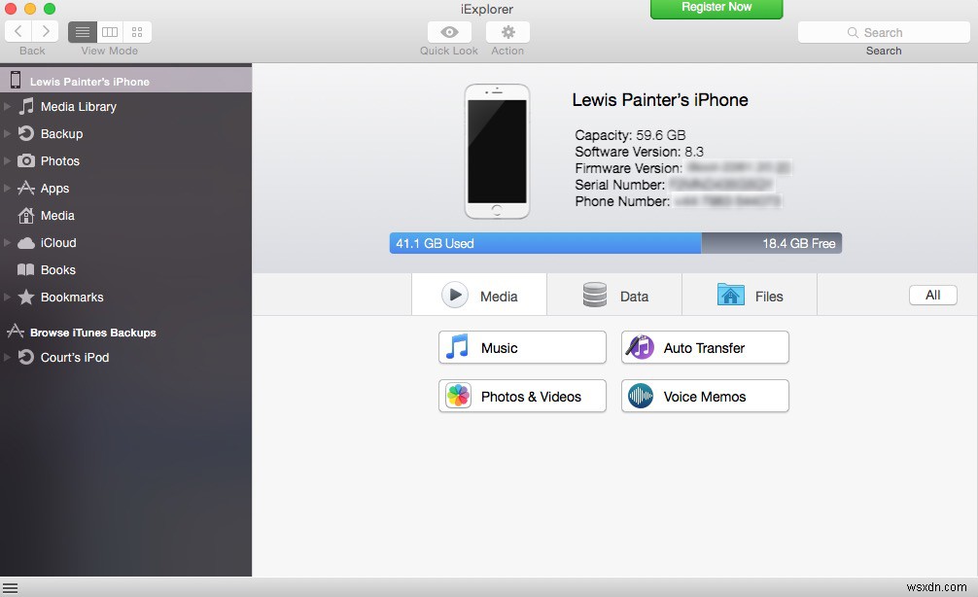Viewport: 978px width, 597px height.
Task: Open the Files tab
Action: click(x=750, y=294)
